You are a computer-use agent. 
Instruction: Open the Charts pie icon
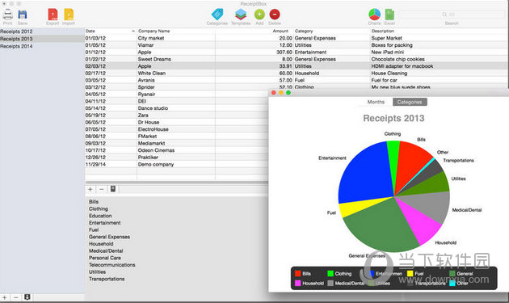(374, 15)
